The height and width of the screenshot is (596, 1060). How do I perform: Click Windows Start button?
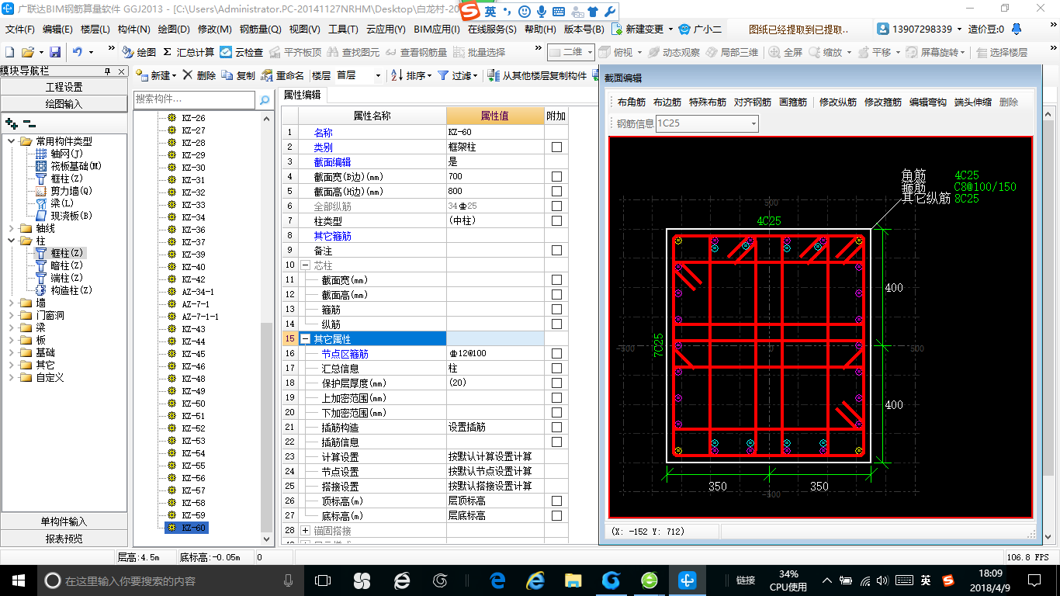pos(18,580)
